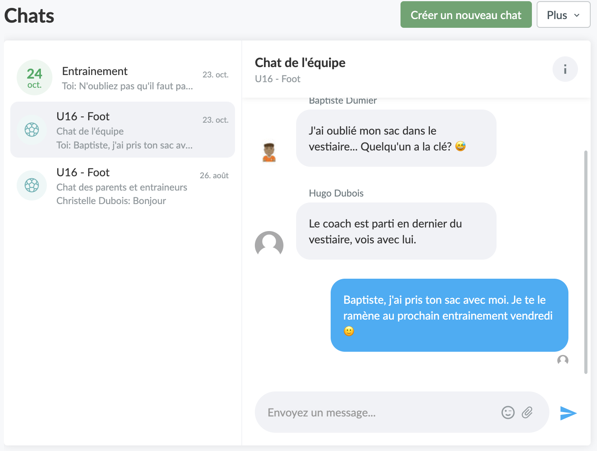Click Hugo Dubois's message bubble

click(x=396, y=231)
